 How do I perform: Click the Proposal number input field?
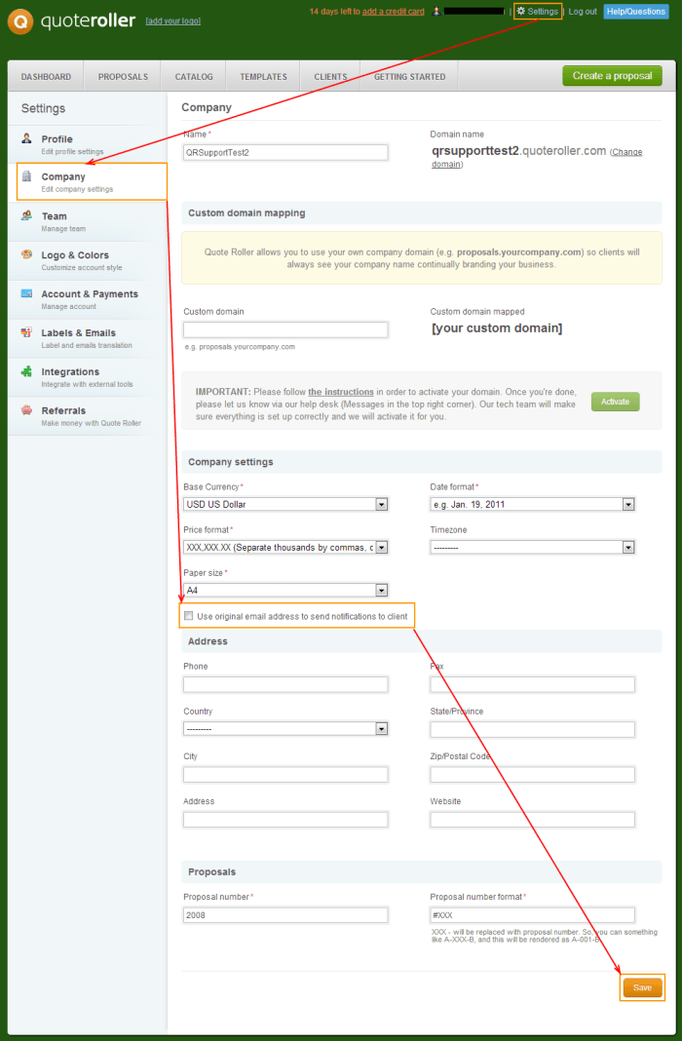pyautogui.click(x=285, y=915)
